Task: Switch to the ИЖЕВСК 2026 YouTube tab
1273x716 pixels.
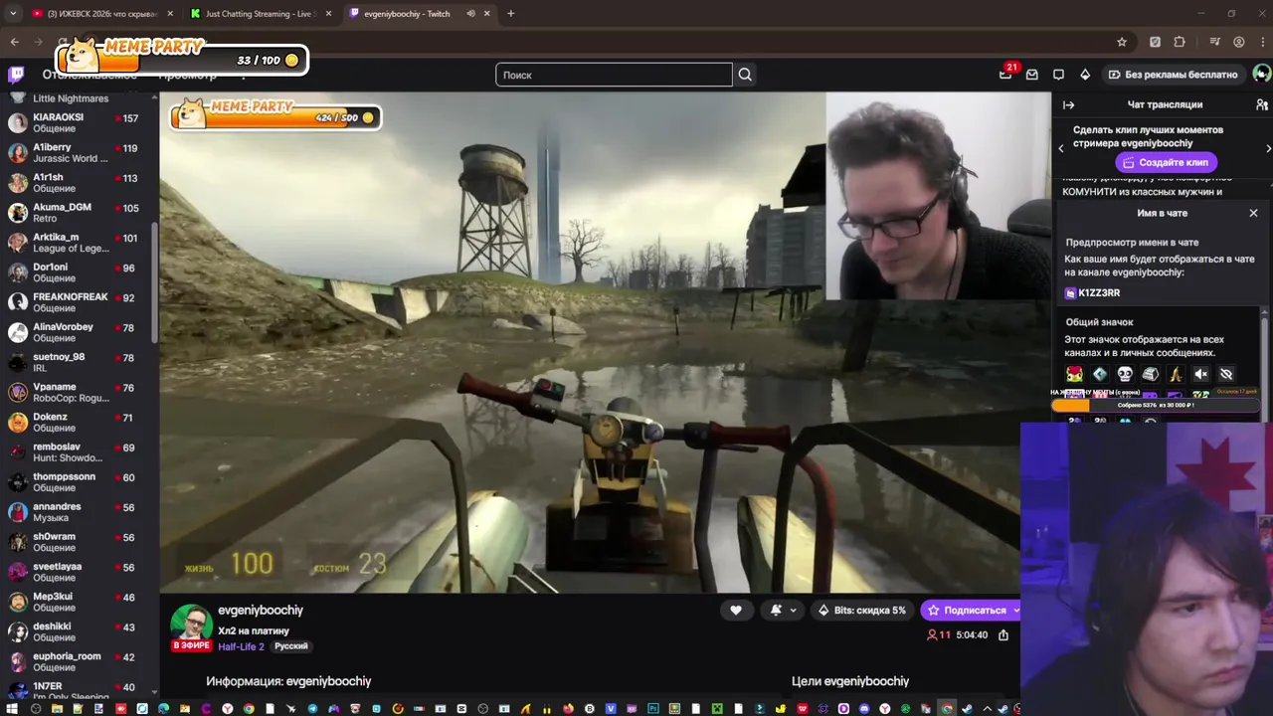Action: coord(101,14)
